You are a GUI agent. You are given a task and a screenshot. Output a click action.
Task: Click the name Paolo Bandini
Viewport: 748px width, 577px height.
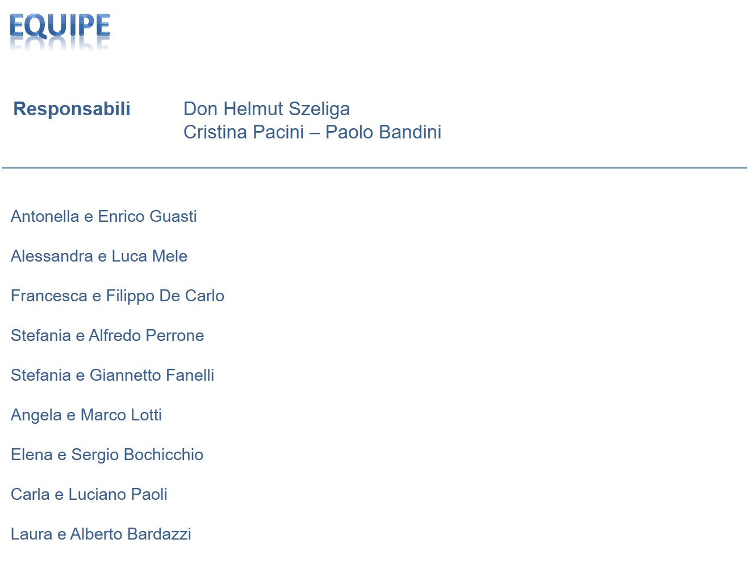pyautogui.click(x=383, y=132)
